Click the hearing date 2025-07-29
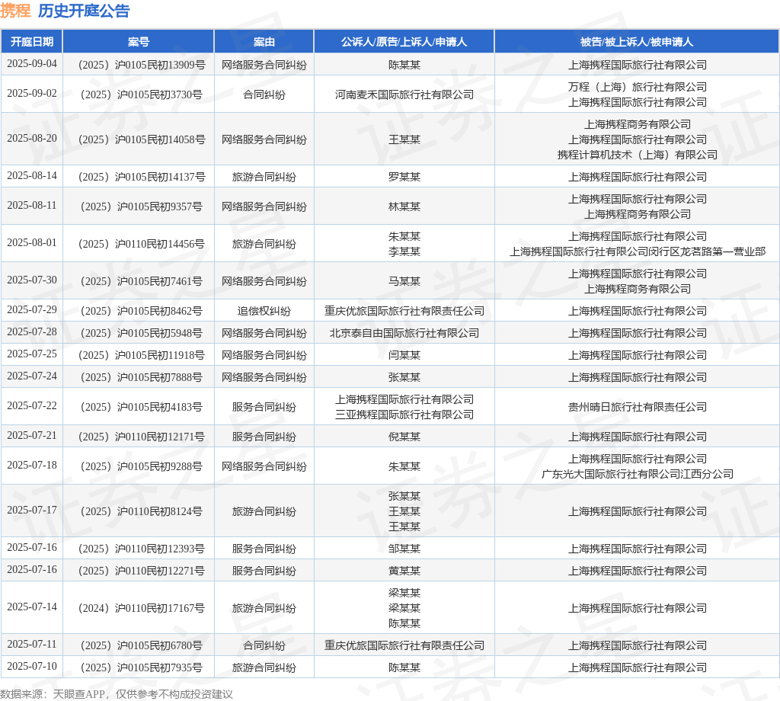This screenshot has width=780, height=701. click(x=32, y=310)
